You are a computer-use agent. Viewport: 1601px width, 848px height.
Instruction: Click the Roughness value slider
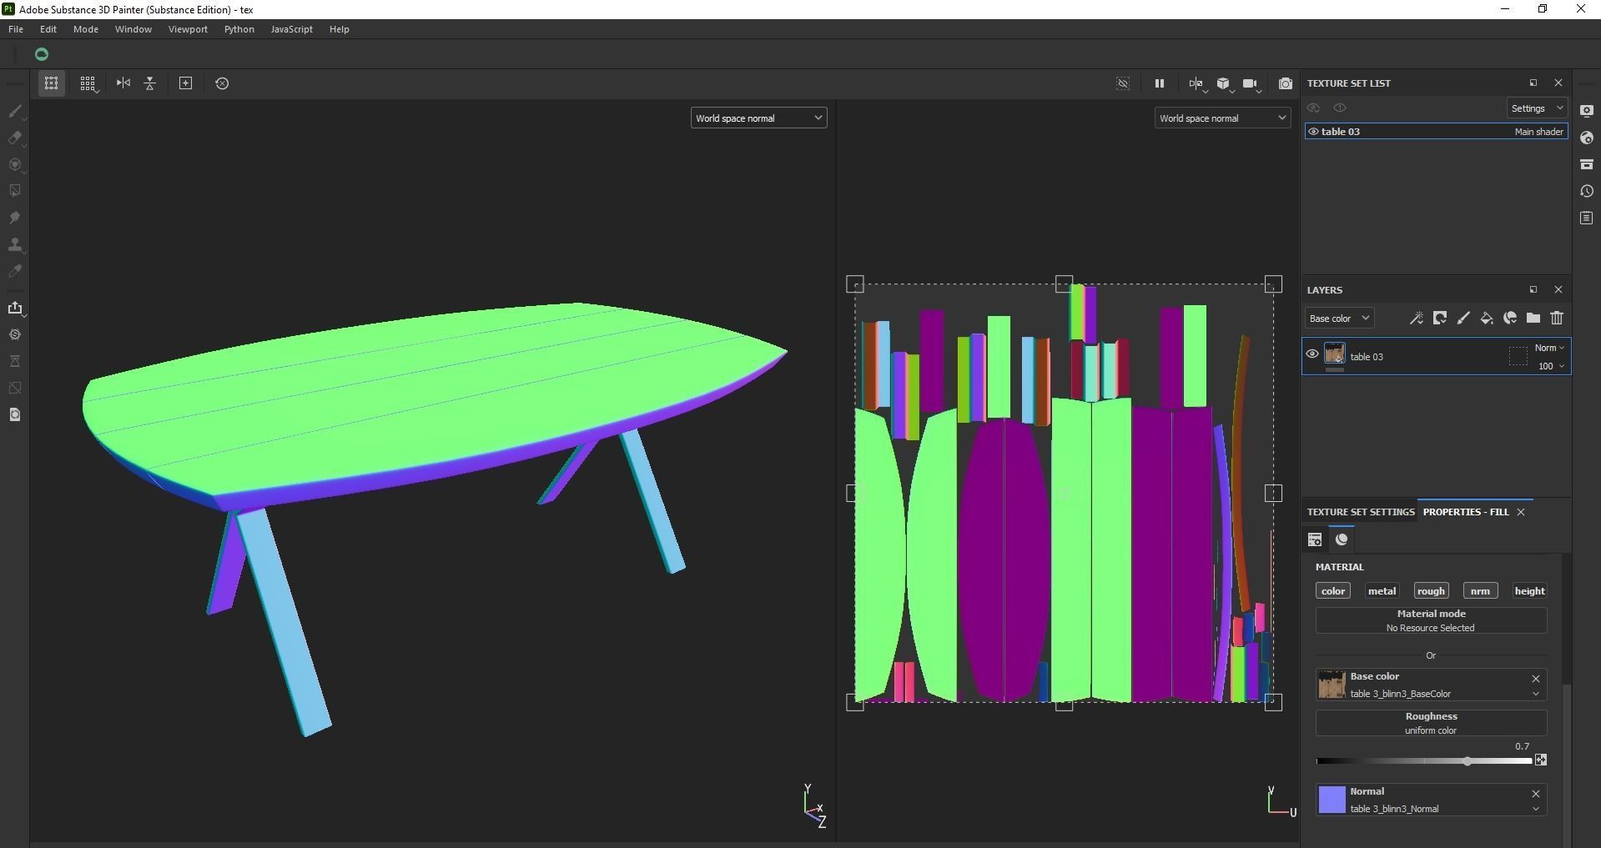point(1425,761)
